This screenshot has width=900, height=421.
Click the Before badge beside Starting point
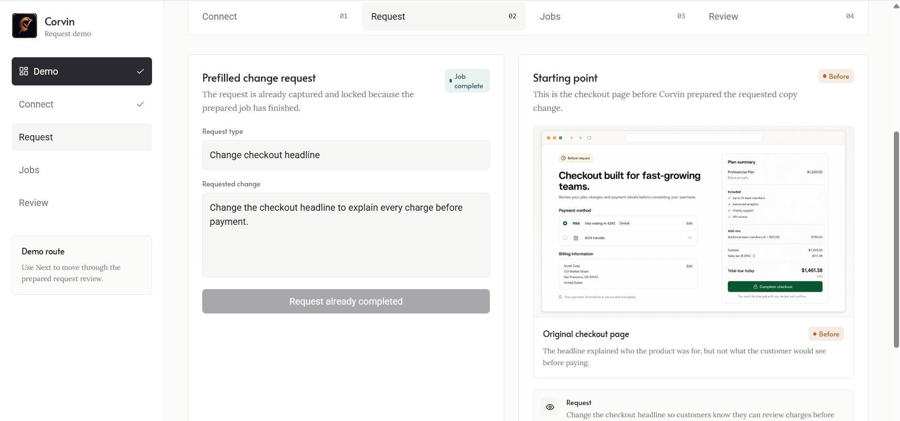[836, 77]
